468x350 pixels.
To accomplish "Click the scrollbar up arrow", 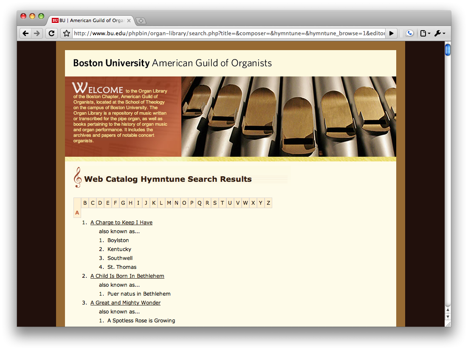I will [448, 310].
